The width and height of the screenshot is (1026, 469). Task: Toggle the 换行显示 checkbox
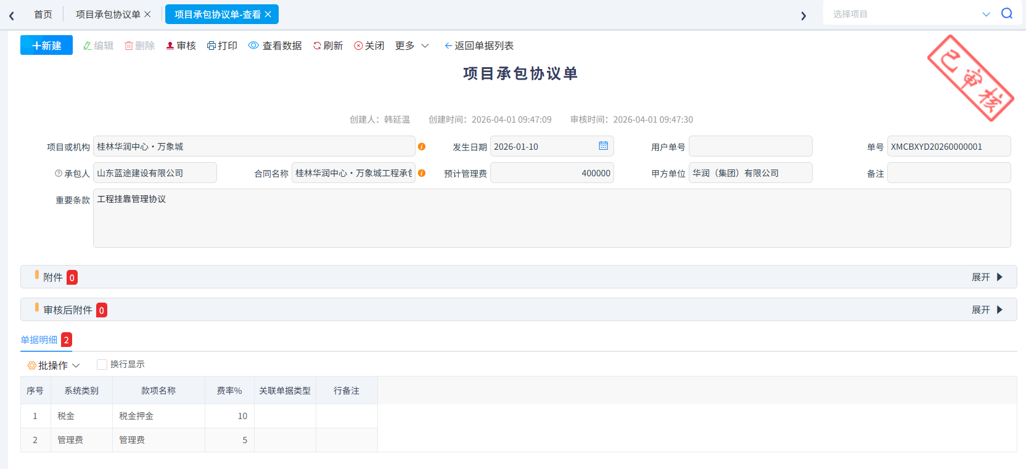pos(102,364)
